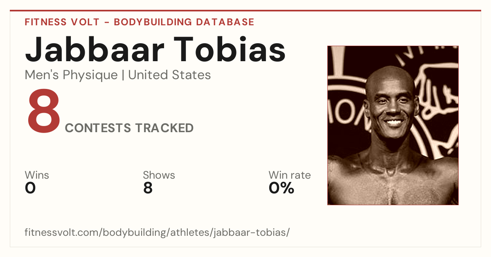
Task: Click the Win rate label
Action: pos(290,175)
